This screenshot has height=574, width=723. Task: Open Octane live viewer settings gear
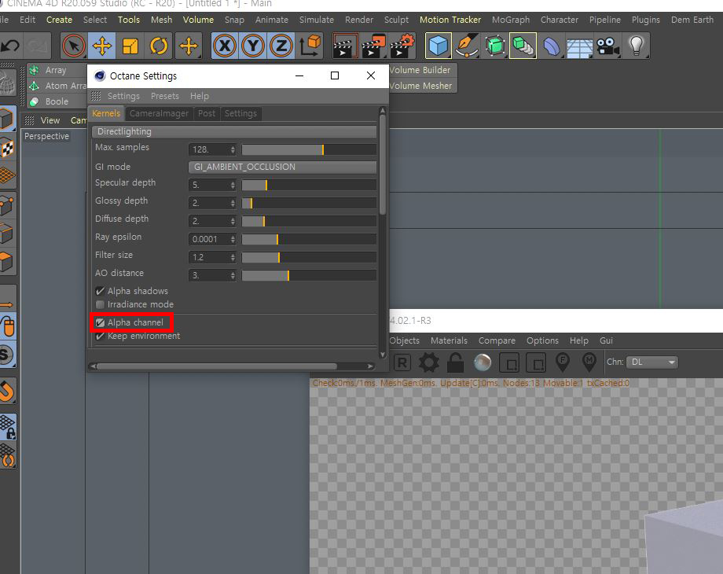point(429,362)
